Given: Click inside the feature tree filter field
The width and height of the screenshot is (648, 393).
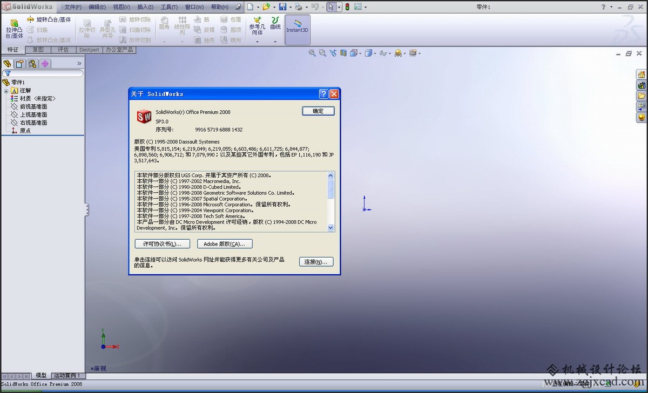Looking at the screenshot, I should [x=43, y=73].
